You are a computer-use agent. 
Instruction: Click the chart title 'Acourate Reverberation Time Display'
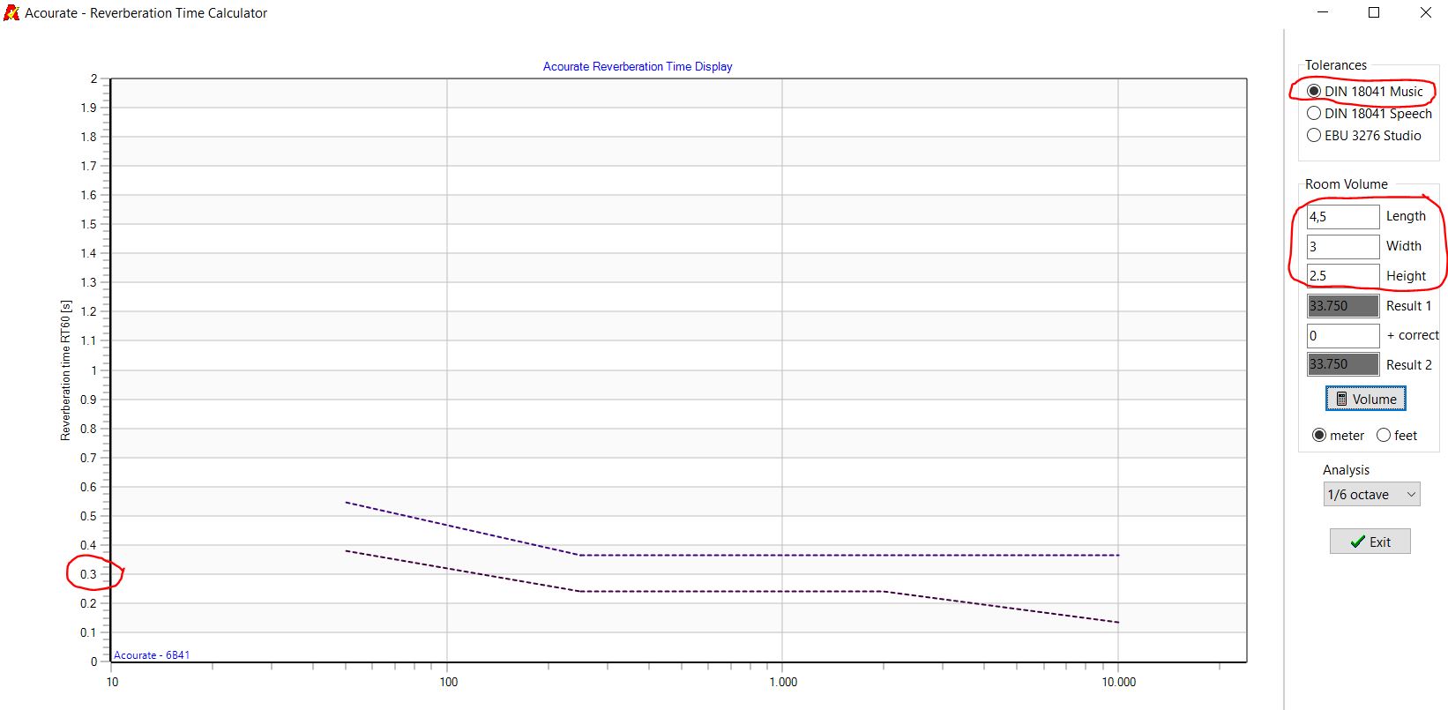638,66
